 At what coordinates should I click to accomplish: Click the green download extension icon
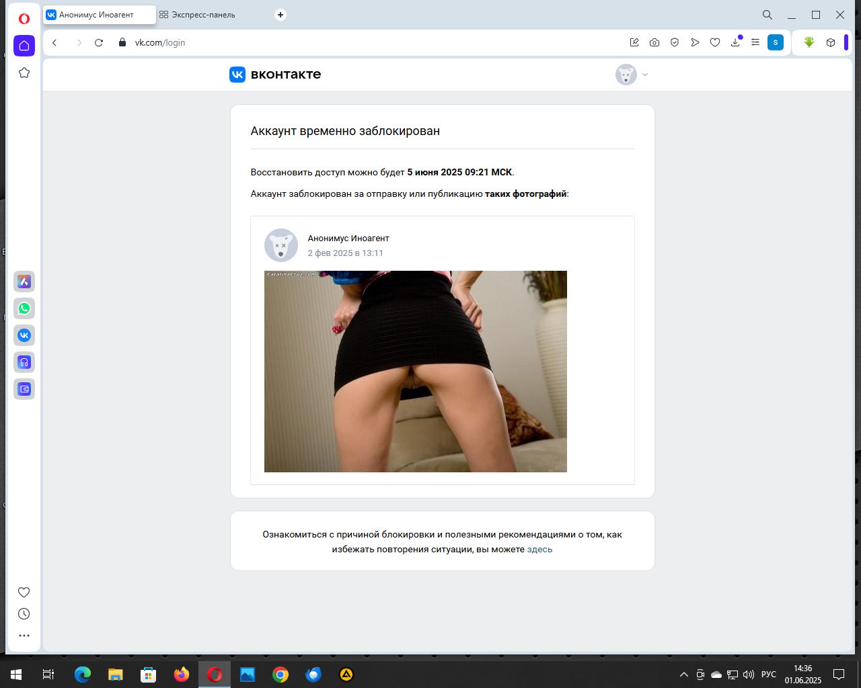click(x=809, y=42)
